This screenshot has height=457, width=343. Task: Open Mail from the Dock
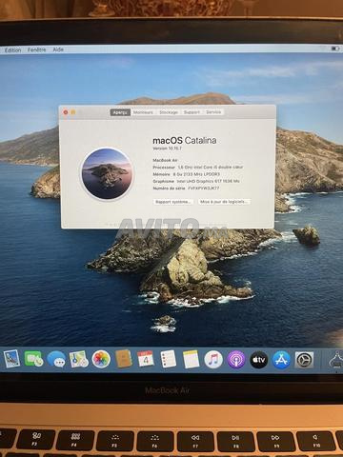(x=11, y=359)
